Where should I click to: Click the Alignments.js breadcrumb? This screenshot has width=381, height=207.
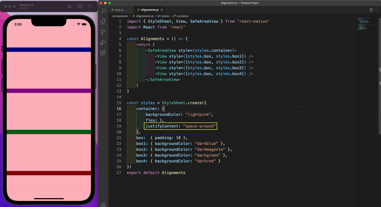(x=145, y=16)
